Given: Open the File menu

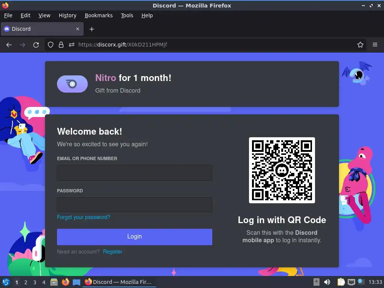Looking at the screenshot, I should (x=8, y=15).
